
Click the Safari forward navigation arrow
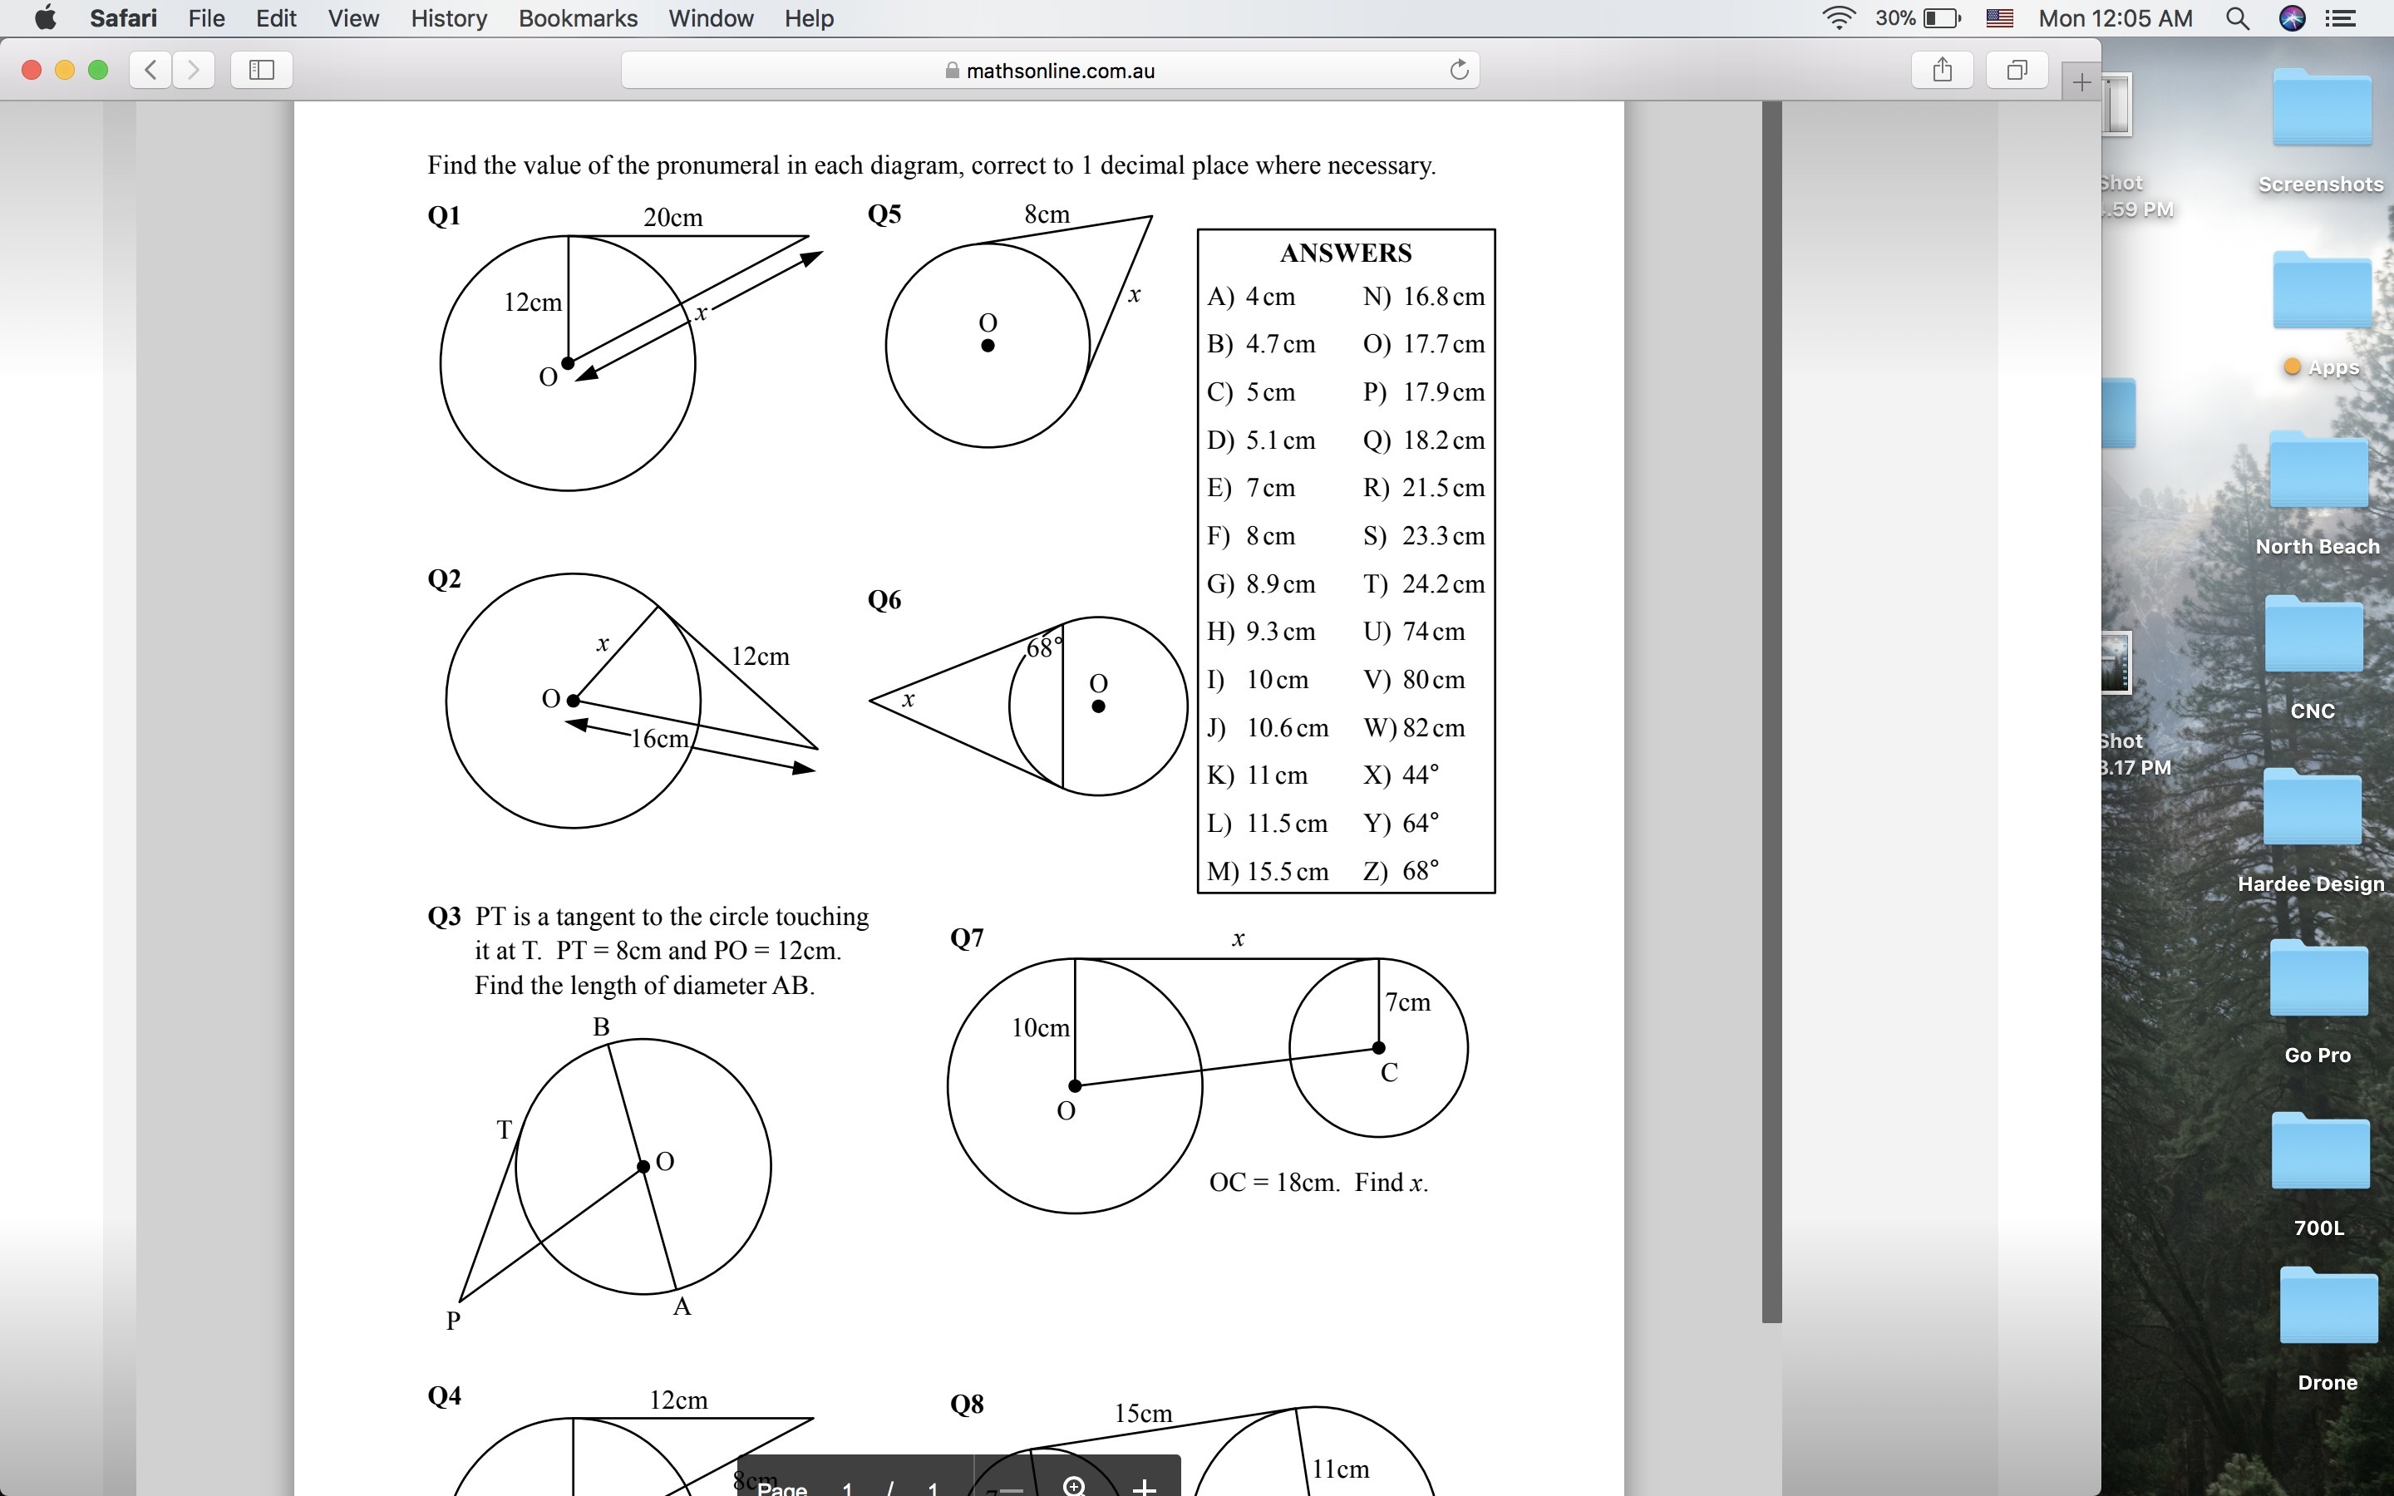194,69
